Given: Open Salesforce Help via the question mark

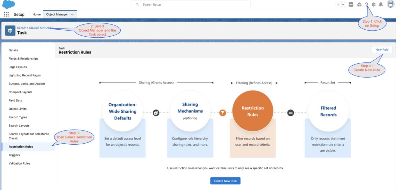Looking at the screenshot, I should click(367, 4).
